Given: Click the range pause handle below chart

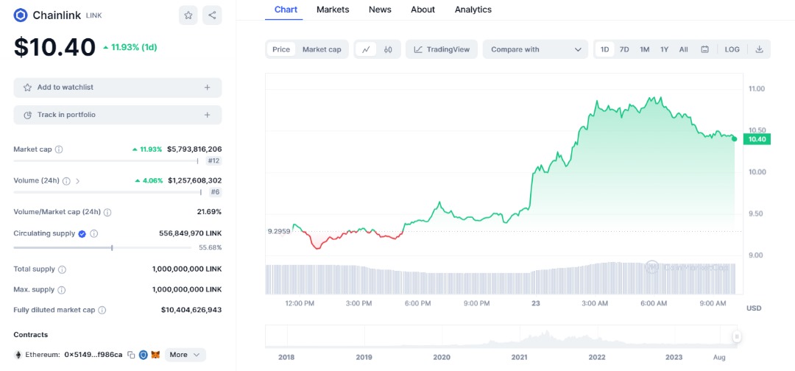Looking at the screenshot, I should (737, 336).
